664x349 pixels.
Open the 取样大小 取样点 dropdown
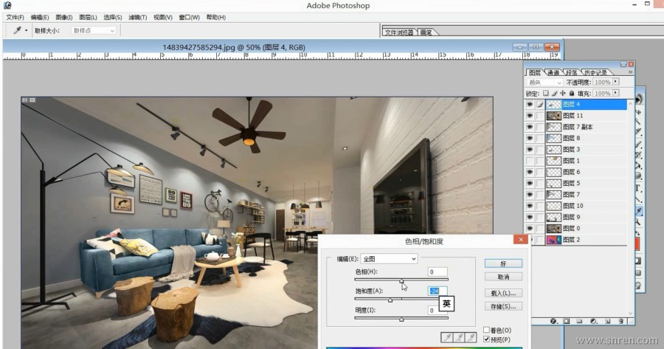[x=93, y=30]
